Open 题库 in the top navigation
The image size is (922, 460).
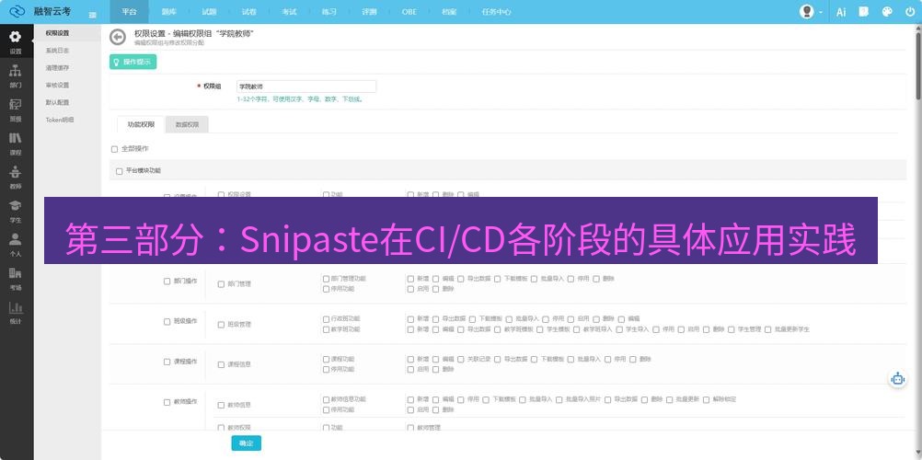[169, 12]
